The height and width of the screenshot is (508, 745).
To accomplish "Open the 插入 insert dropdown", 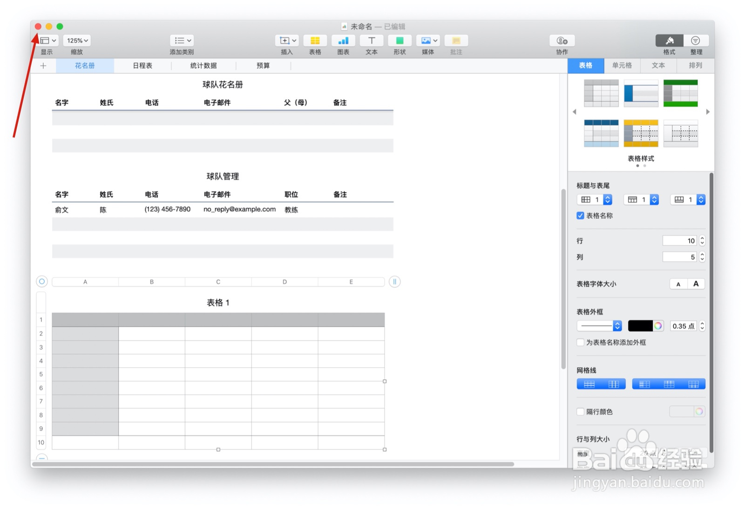I will point(286,40).
